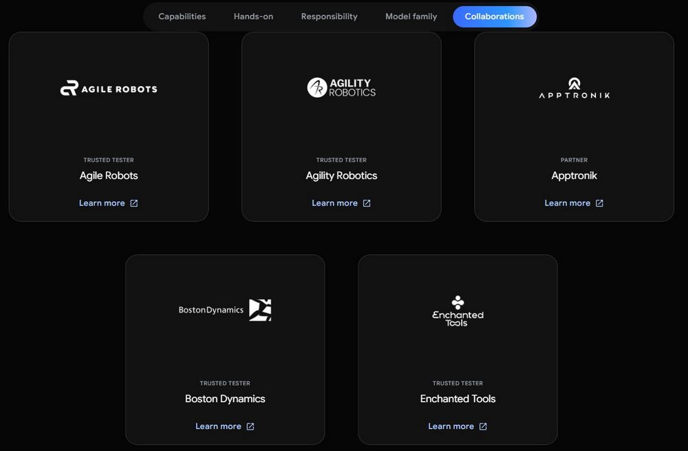The width and height of the screenshot is (688, 451).
Task: Click the Agility Robotics logo
Action: tap(341, 87)
